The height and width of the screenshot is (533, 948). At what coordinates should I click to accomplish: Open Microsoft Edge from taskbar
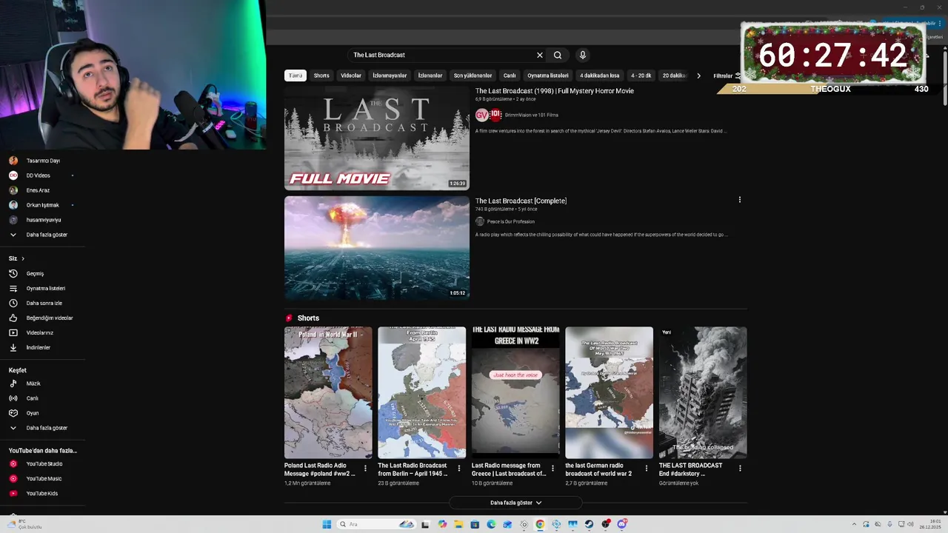[491, 524]
